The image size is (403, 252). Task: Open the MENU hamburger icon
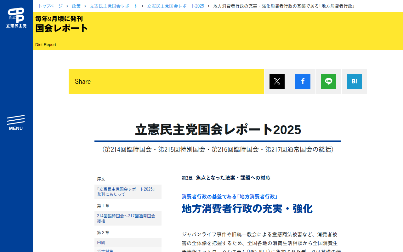(16, 123)
